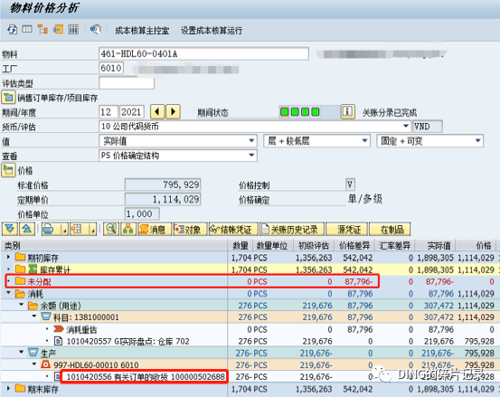Collapse the 997-HDL60-00010 6010 node
This screenshot has height=397, width=500.
point(34,364)
